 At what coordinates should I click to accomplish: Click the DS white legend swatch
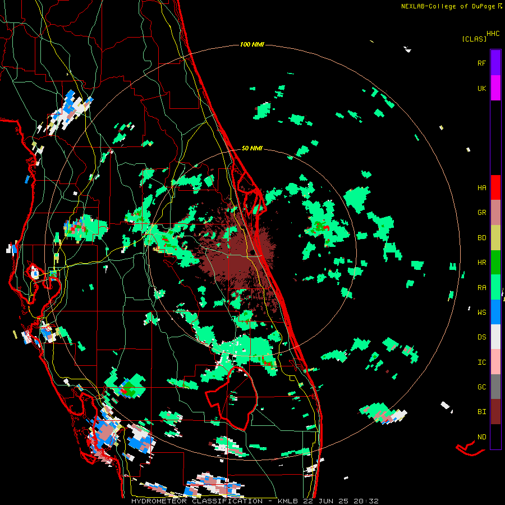(x=495, y=337)
